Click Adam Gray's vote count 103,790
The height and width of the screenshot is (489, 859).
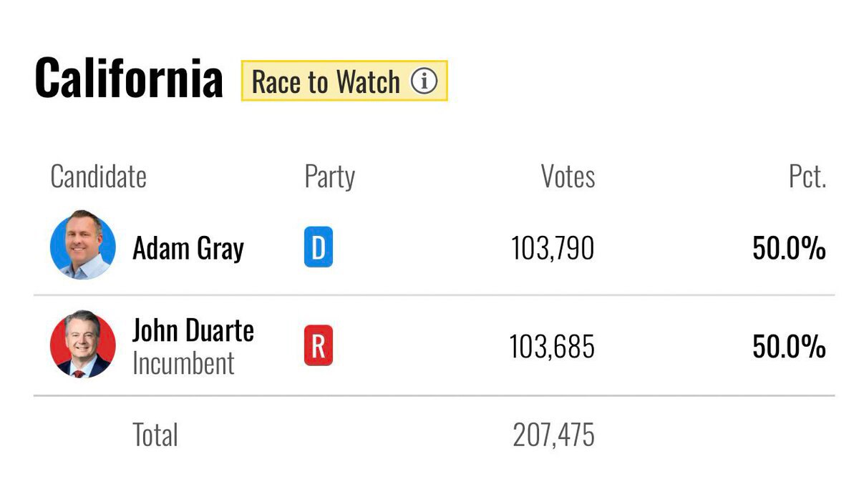[553, 248]
